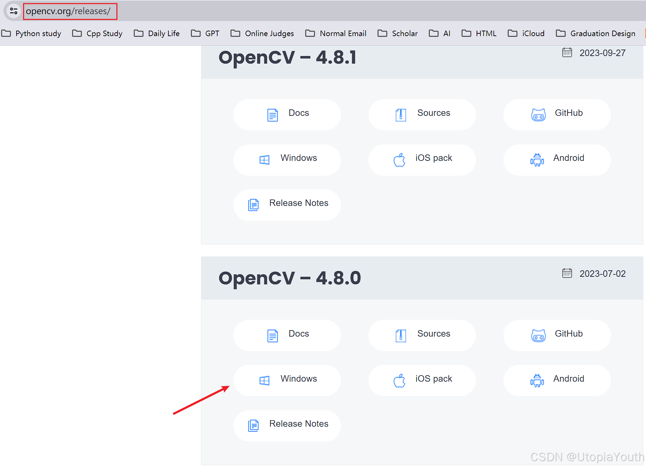This screenshot has height=468, width=646.
Task: Open the Scholar bookmark folder
Action: [x=398, y=33]
